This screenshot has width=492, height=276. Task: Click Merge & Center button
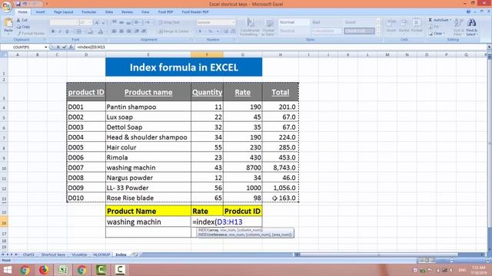point(175,31)
